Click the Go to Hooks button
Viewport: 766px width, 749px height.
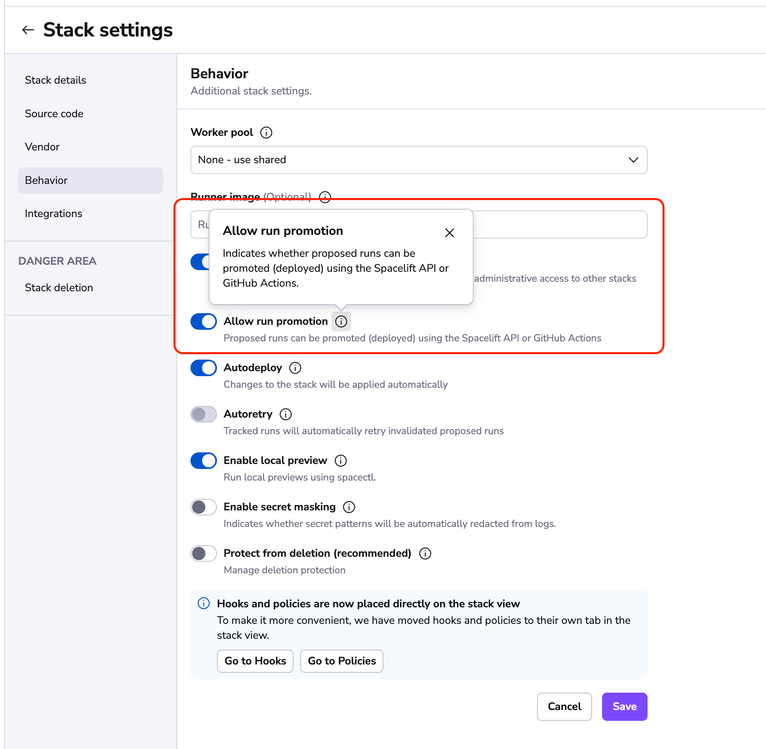pyautogui.click(x=255, y=661)
